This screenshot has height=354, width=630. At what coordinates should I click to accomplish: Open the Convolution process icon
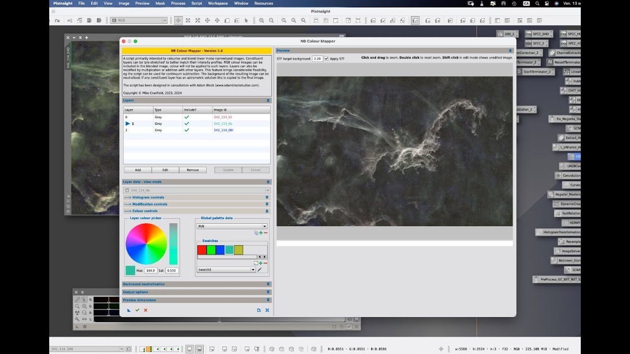coord(567,176)
